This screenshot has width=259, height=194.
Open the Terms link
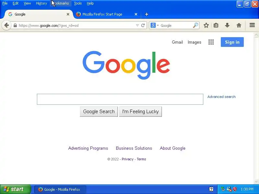(x=141, y=159)
